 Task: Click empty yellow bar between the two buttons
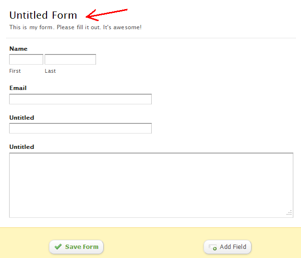coord(154,247)
